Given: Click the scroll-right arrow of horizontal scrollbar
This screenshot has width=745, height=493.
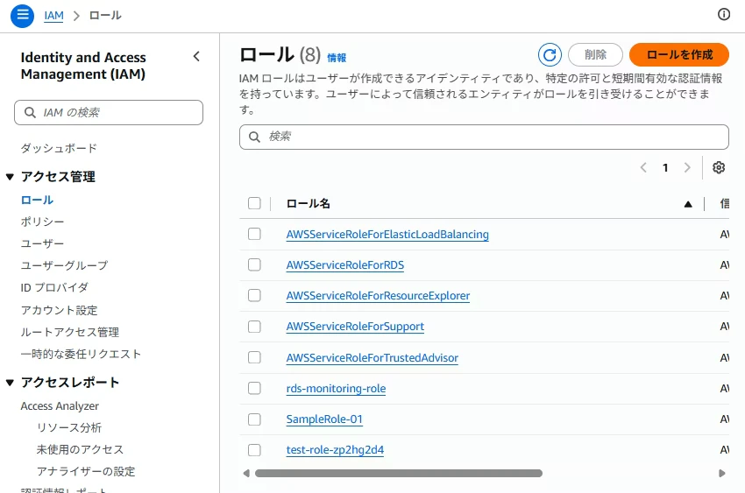Looking at the screenshot, I should [722, 473].
